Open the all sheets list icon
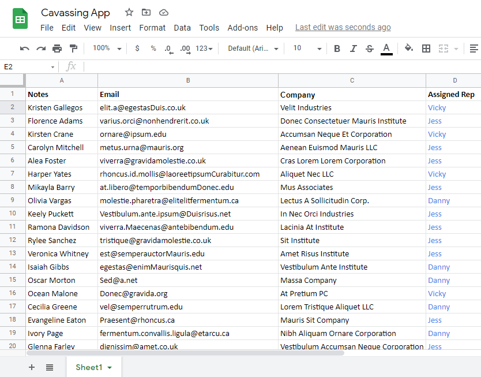 50,367
